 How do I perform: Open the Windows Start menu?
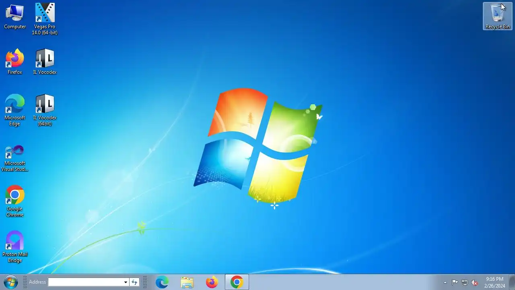click(x=11, y=282)
